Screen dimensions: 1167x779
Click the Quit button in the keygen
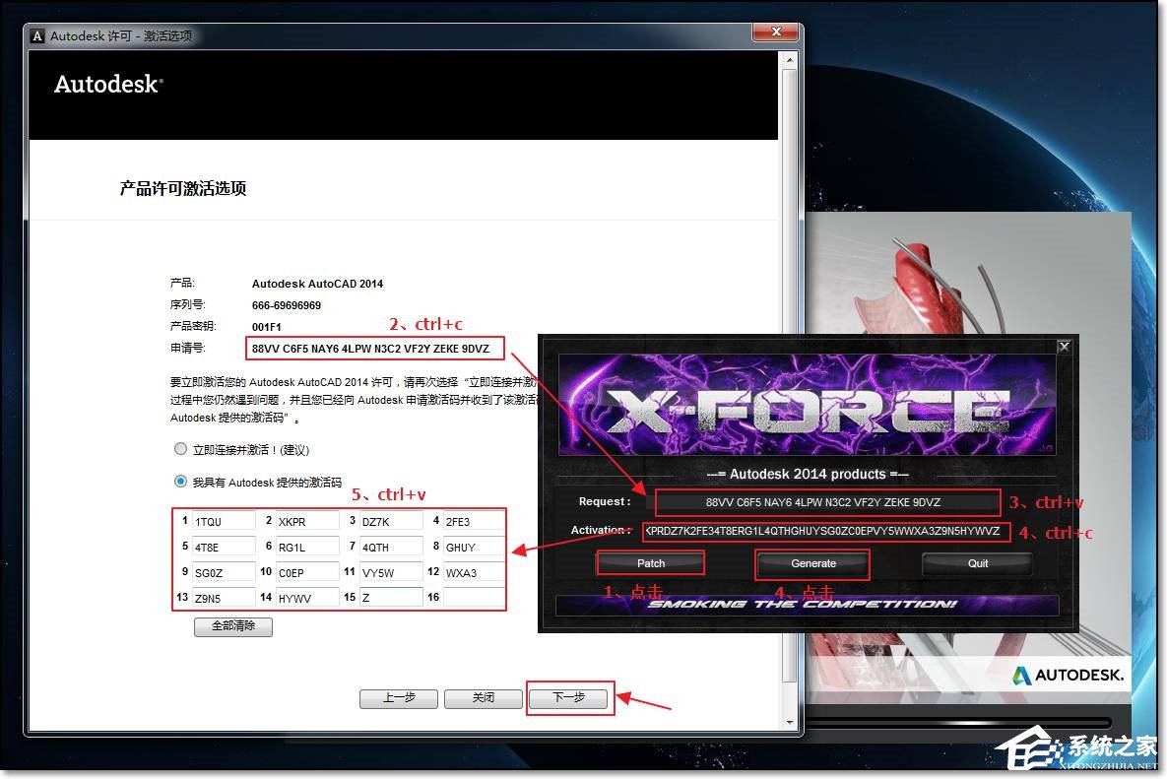coord(976,562)
